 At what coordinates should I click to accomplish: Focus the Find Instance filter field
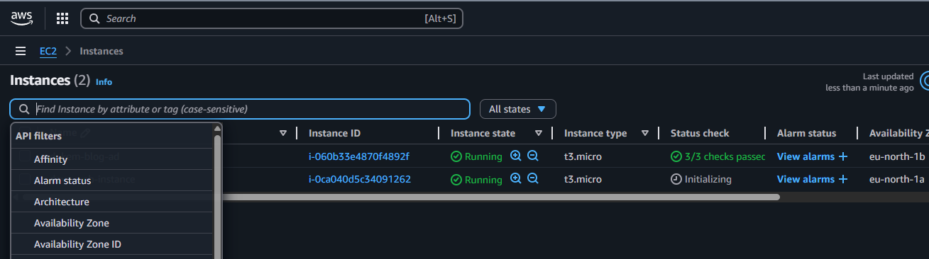point(240,109)
